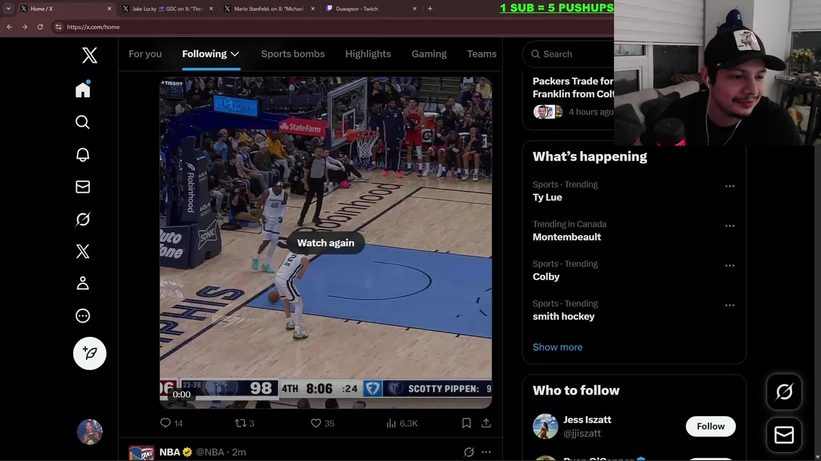Share the basketball video post

486,423
